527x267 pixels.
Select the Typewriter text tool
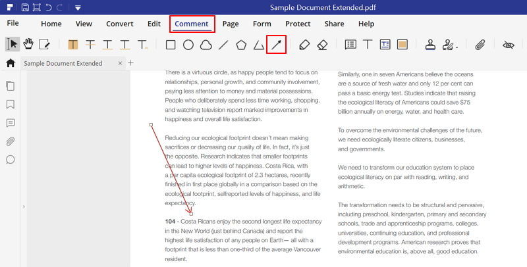[368, 44]
